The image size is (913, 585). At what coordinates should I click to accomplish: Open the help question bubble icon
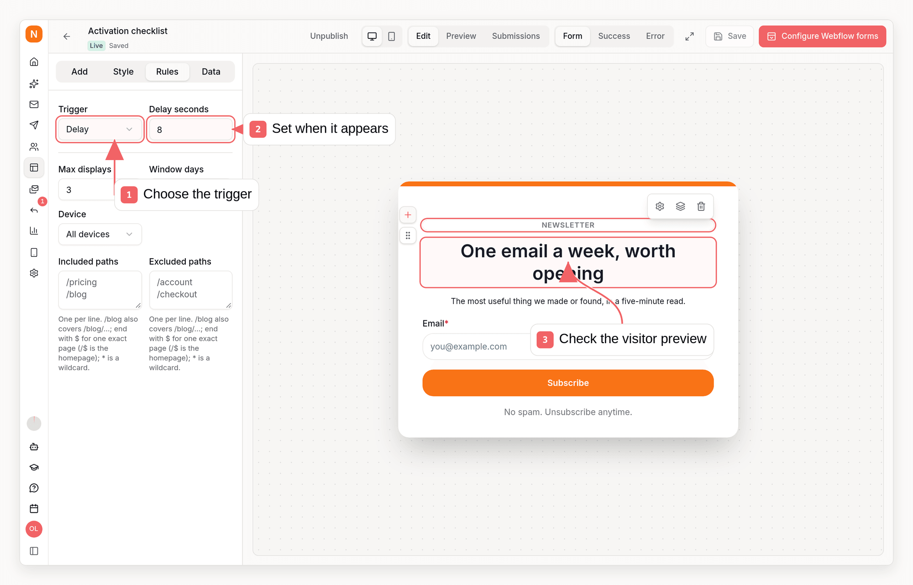(34, 488)
